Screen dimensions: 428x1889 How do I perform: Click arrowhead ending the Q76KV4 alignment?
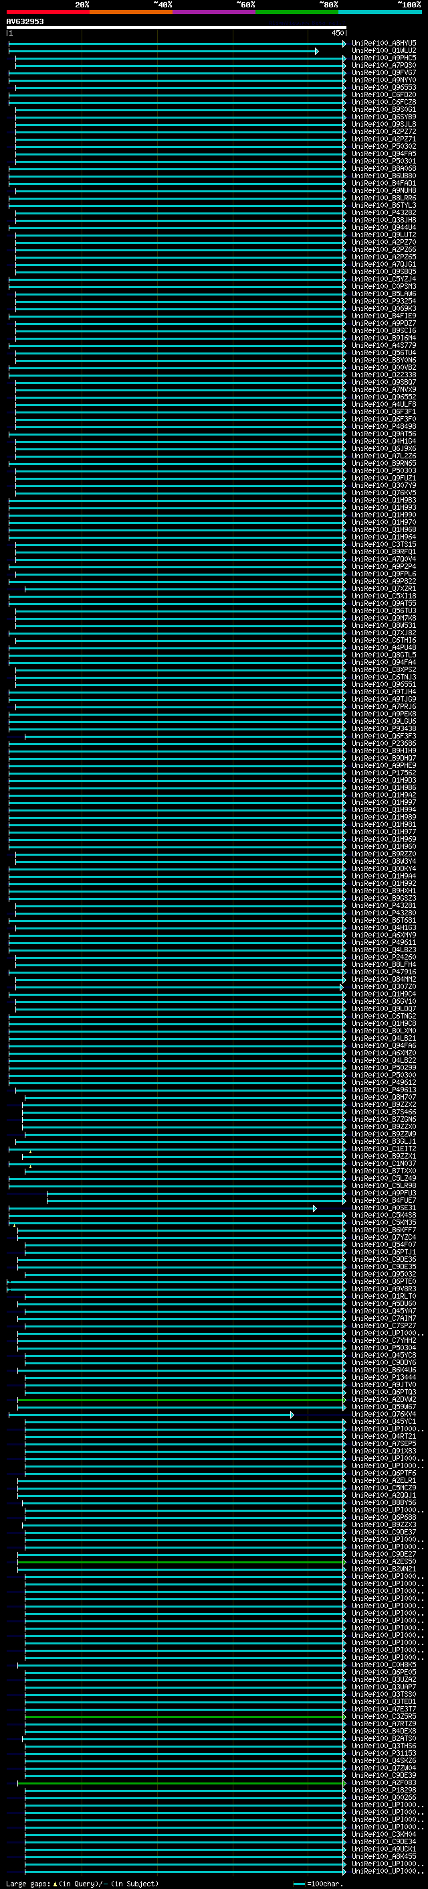pyautogui.click(x=292, y=1414)
